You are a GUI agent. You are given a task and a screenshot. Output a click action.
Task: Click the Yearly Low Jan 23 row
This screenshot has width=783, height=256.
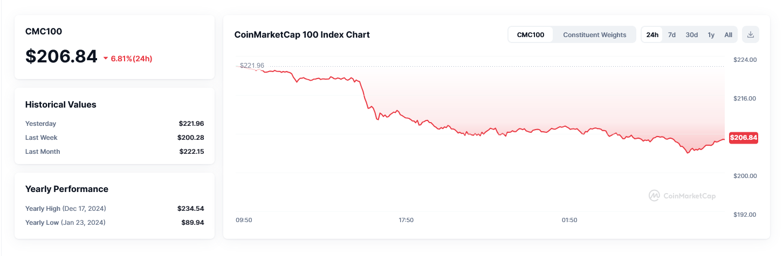[114, 223]
